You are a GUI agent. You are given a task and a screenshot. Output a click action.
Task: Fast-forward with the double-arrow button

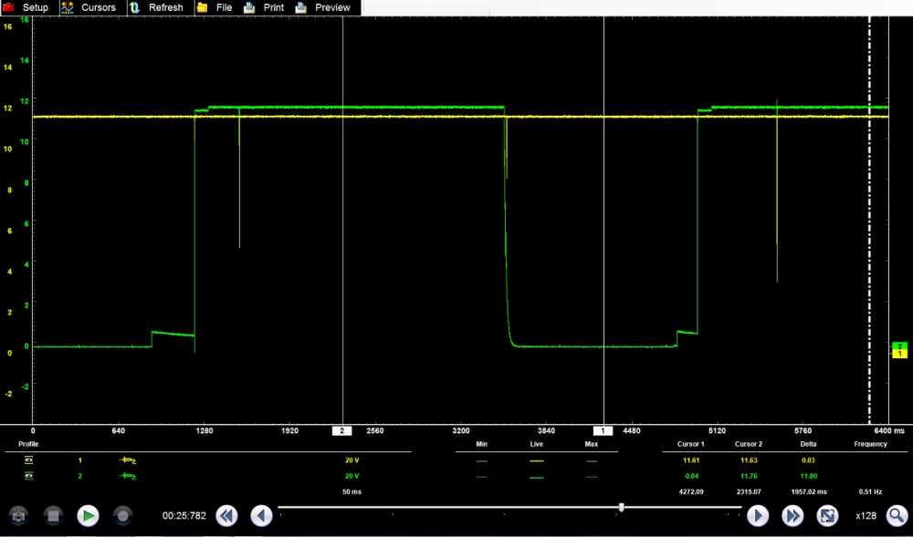point(792,516)
